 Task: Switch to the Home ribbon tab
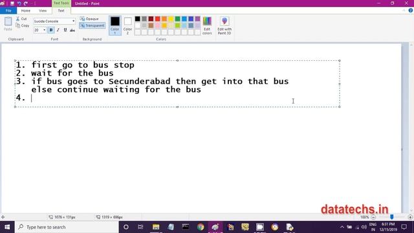pos(26,10)
